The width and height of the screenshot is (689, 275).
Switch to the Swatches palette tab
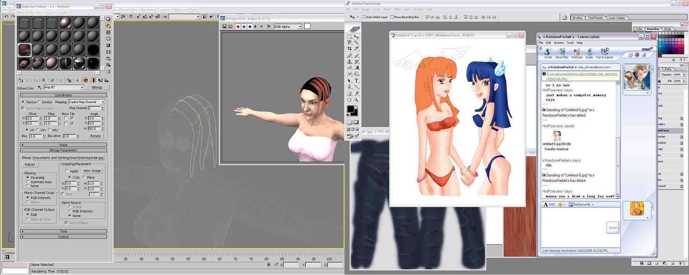coord(653,29)
